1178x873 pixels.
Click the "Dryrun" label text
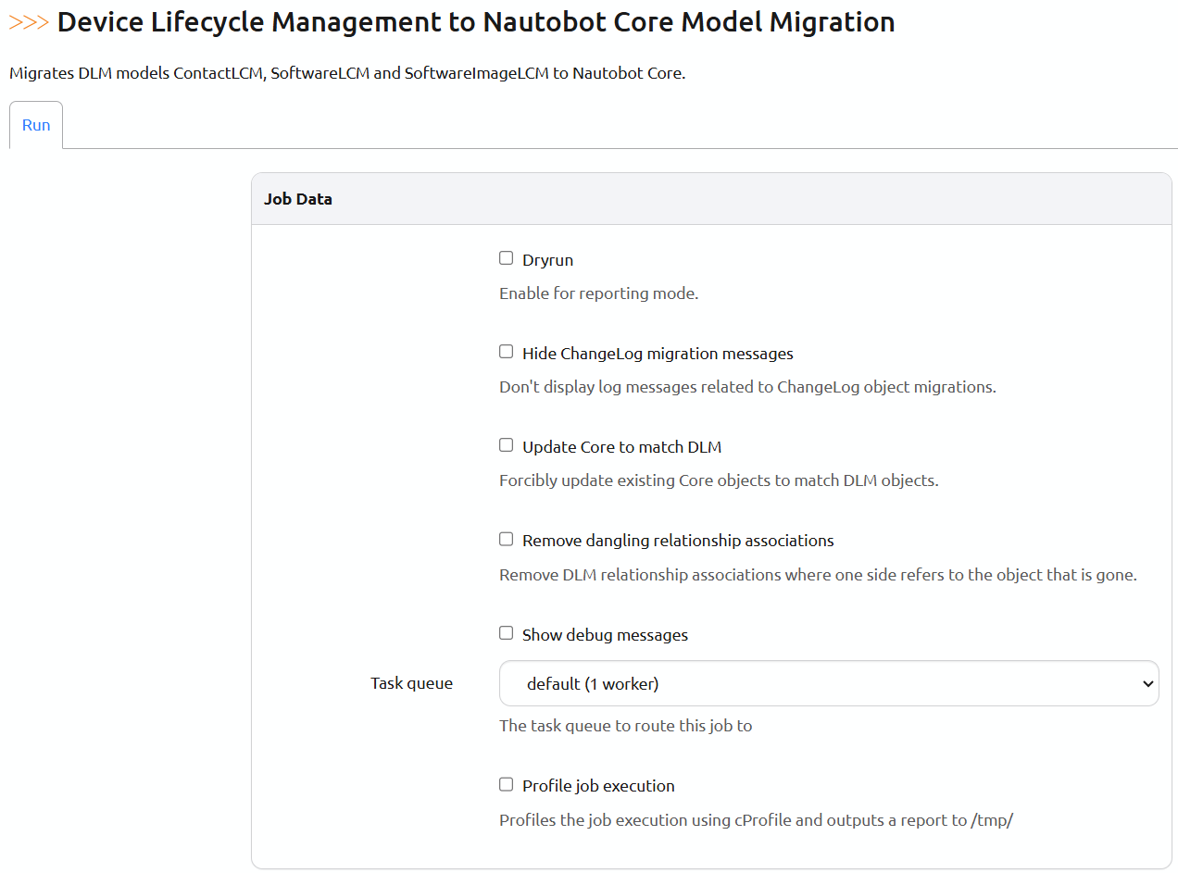(x=547, y=260)
